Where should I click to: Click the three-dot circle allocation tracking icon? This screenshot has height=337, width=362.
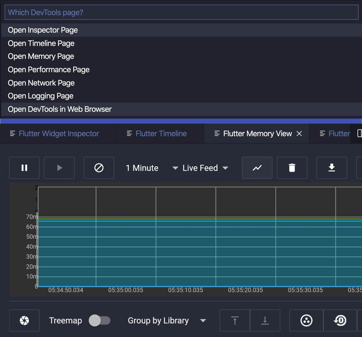coord(306,320)
